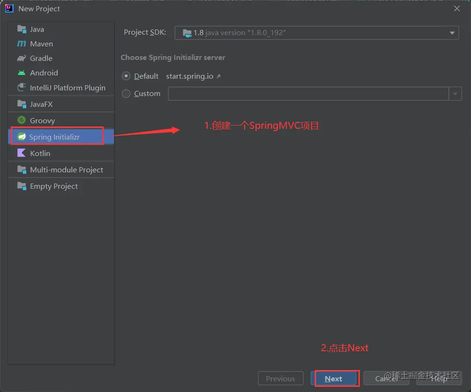Click the external link arrow beside start.spring.io
Image resolution: width=471 pixels, height=392 pixels.
click(x=219, y=76)
